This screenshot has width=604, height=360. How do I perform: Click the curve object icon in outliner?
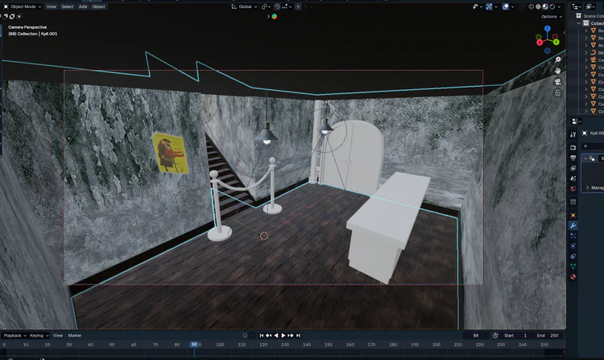pos(594,53)
